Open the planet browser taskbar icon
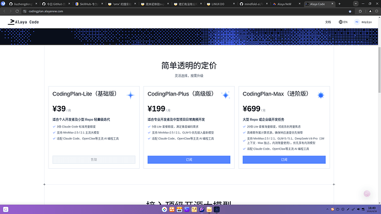This screenshot has width=381, height=214. 202,210
